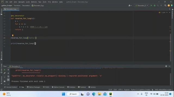The height and width of the screenshot is (97, 174).
Task: Change CRLF line separator in status bar
Action: click(x=115, y=90)
